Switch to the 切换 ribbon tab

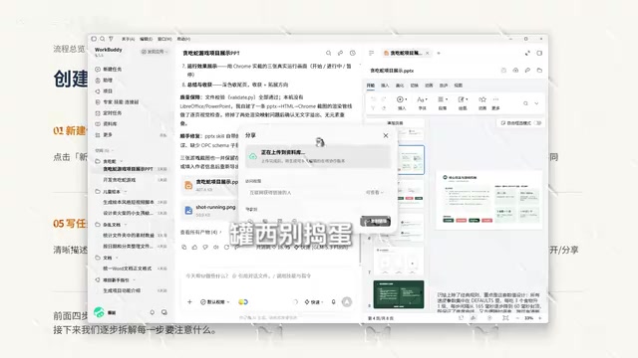[415, 86]
